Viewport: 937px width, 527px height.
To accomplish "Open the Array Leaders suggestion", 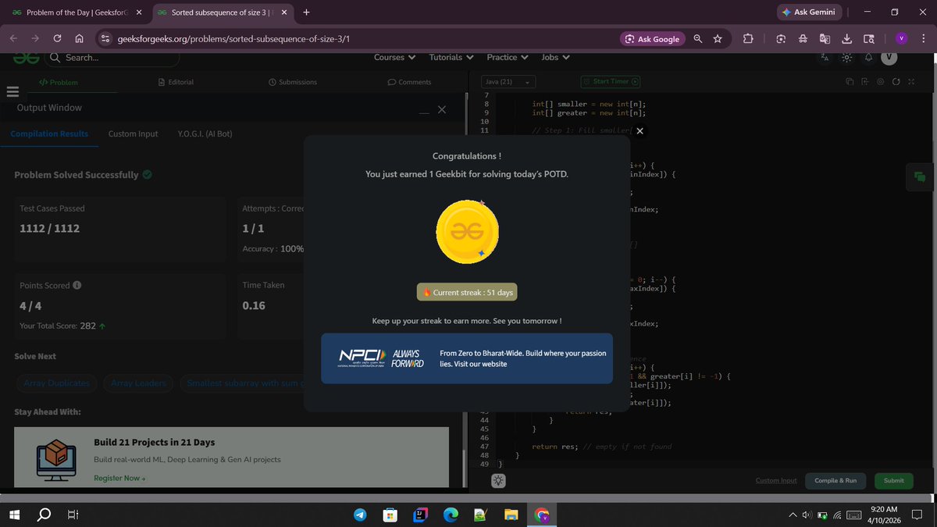I will (x=137, y=383).
